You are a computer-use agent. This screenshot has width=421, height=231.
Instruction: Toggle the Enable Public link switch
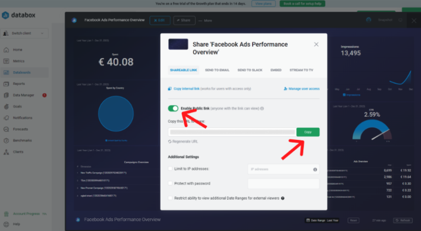[173, 109]
